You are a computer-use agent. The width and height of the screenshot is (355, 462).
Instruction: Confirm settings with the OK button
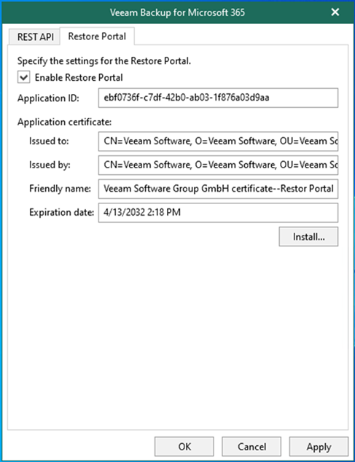(184, 447)
